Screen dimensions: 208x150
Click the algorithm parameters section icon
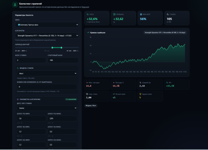pos(18,99)
